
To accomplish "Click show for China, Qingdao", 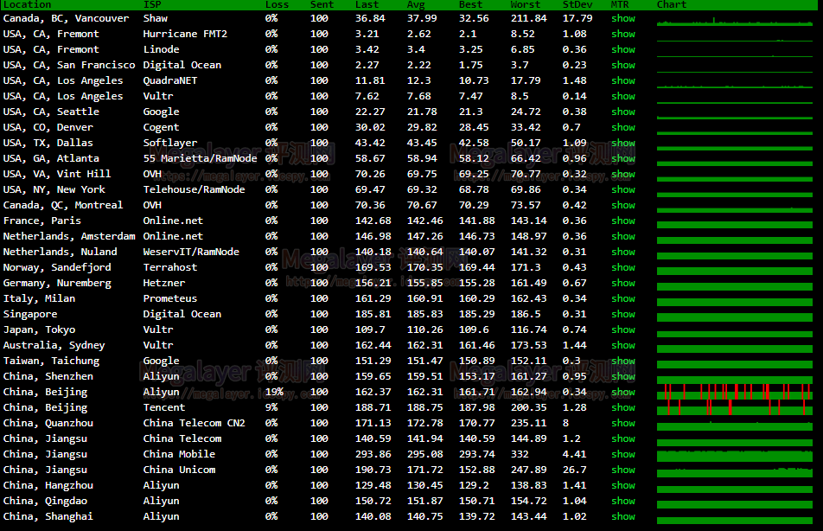I will click(623, 501).
